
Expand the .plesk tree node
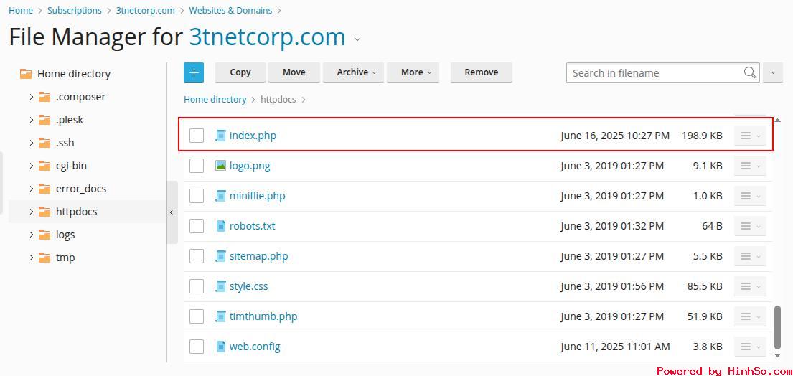[32, 120]
